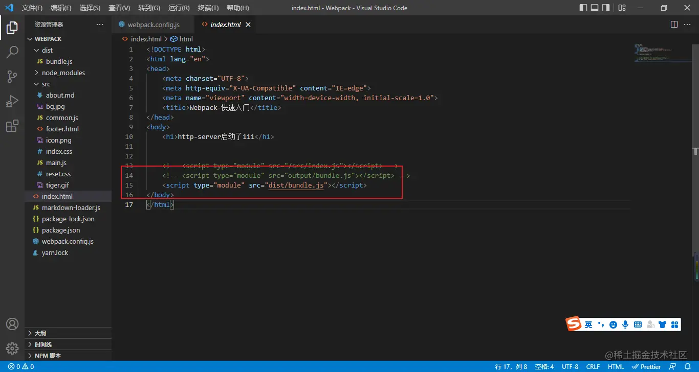Open the 文件(F) menu

pos(32,8)
